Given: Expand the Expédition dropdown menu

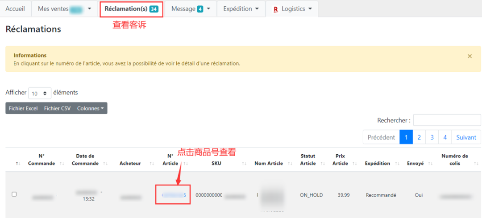Looking at the screenshot, I should pyautogui.click(x=241, y=9).
